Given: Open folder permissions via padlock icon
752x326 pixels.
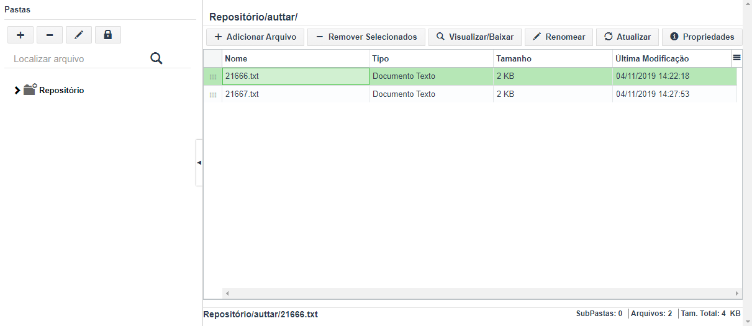Looking at the screenshot, I should click(x=108, y=35).
